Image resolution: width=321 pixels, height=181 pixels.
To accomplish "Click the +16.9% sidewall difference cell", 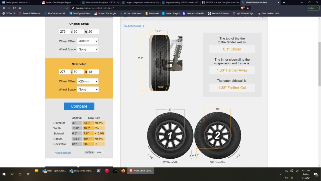I will 99,133.
